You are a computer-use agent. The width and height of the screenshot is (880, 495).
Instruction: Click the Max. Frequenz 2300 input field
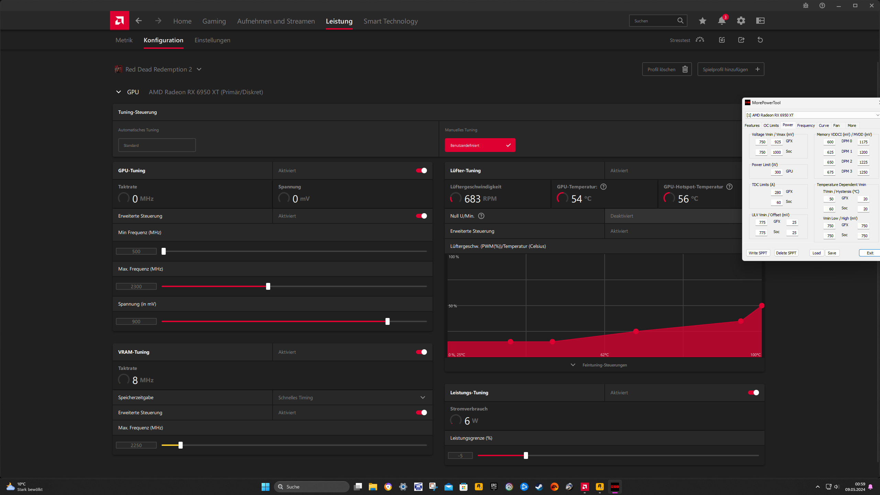[136, 286]
